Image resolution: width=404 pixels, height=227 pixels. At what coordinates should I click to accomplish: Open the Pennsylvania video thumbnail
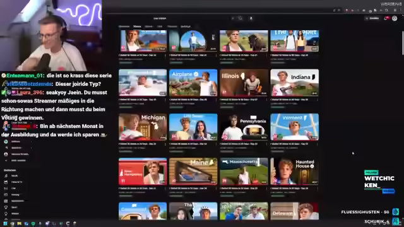click(244, 127)
